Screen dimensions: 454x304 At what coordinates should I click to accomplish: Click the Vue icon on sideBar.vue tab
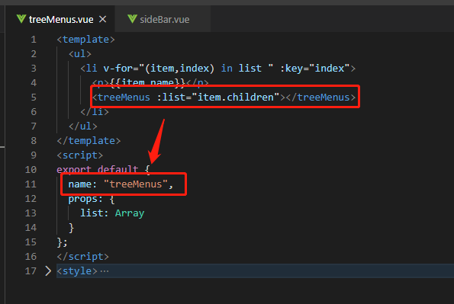(132, 19)
